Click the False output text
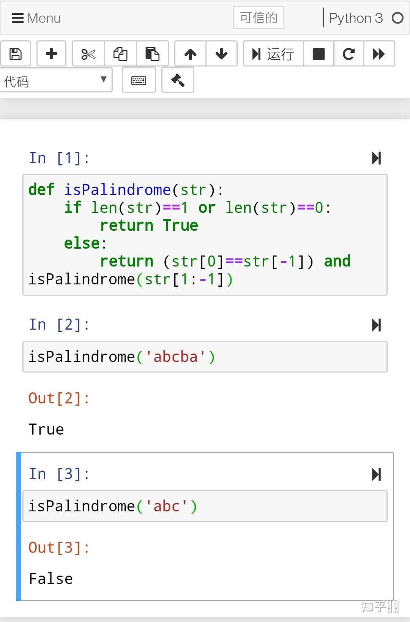 pos(51,579)
